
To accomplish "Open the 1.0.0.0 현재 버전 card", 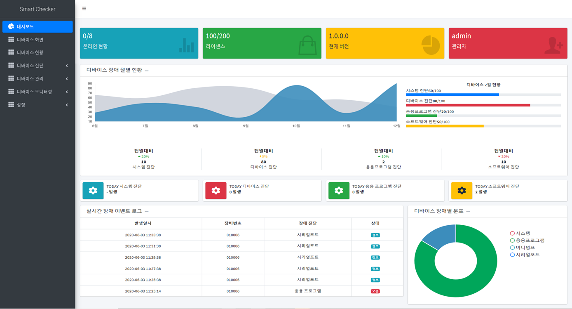I will tap(385, 43).
